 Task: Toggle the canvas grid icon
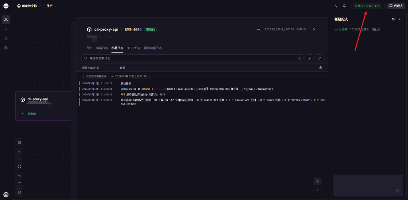pyautogui.click(x=19, y=143)
